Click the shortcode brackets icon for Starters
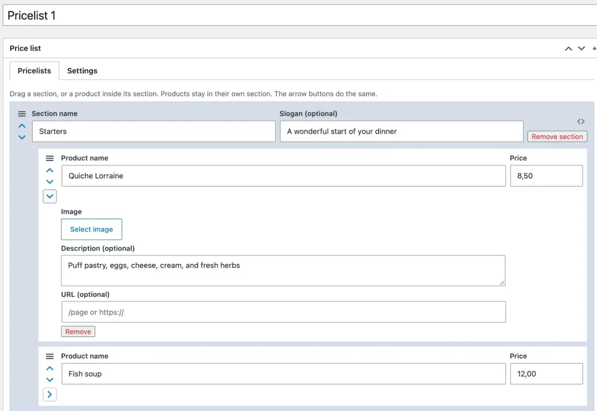This screenshot has height=411, width=597. [580, 121]
